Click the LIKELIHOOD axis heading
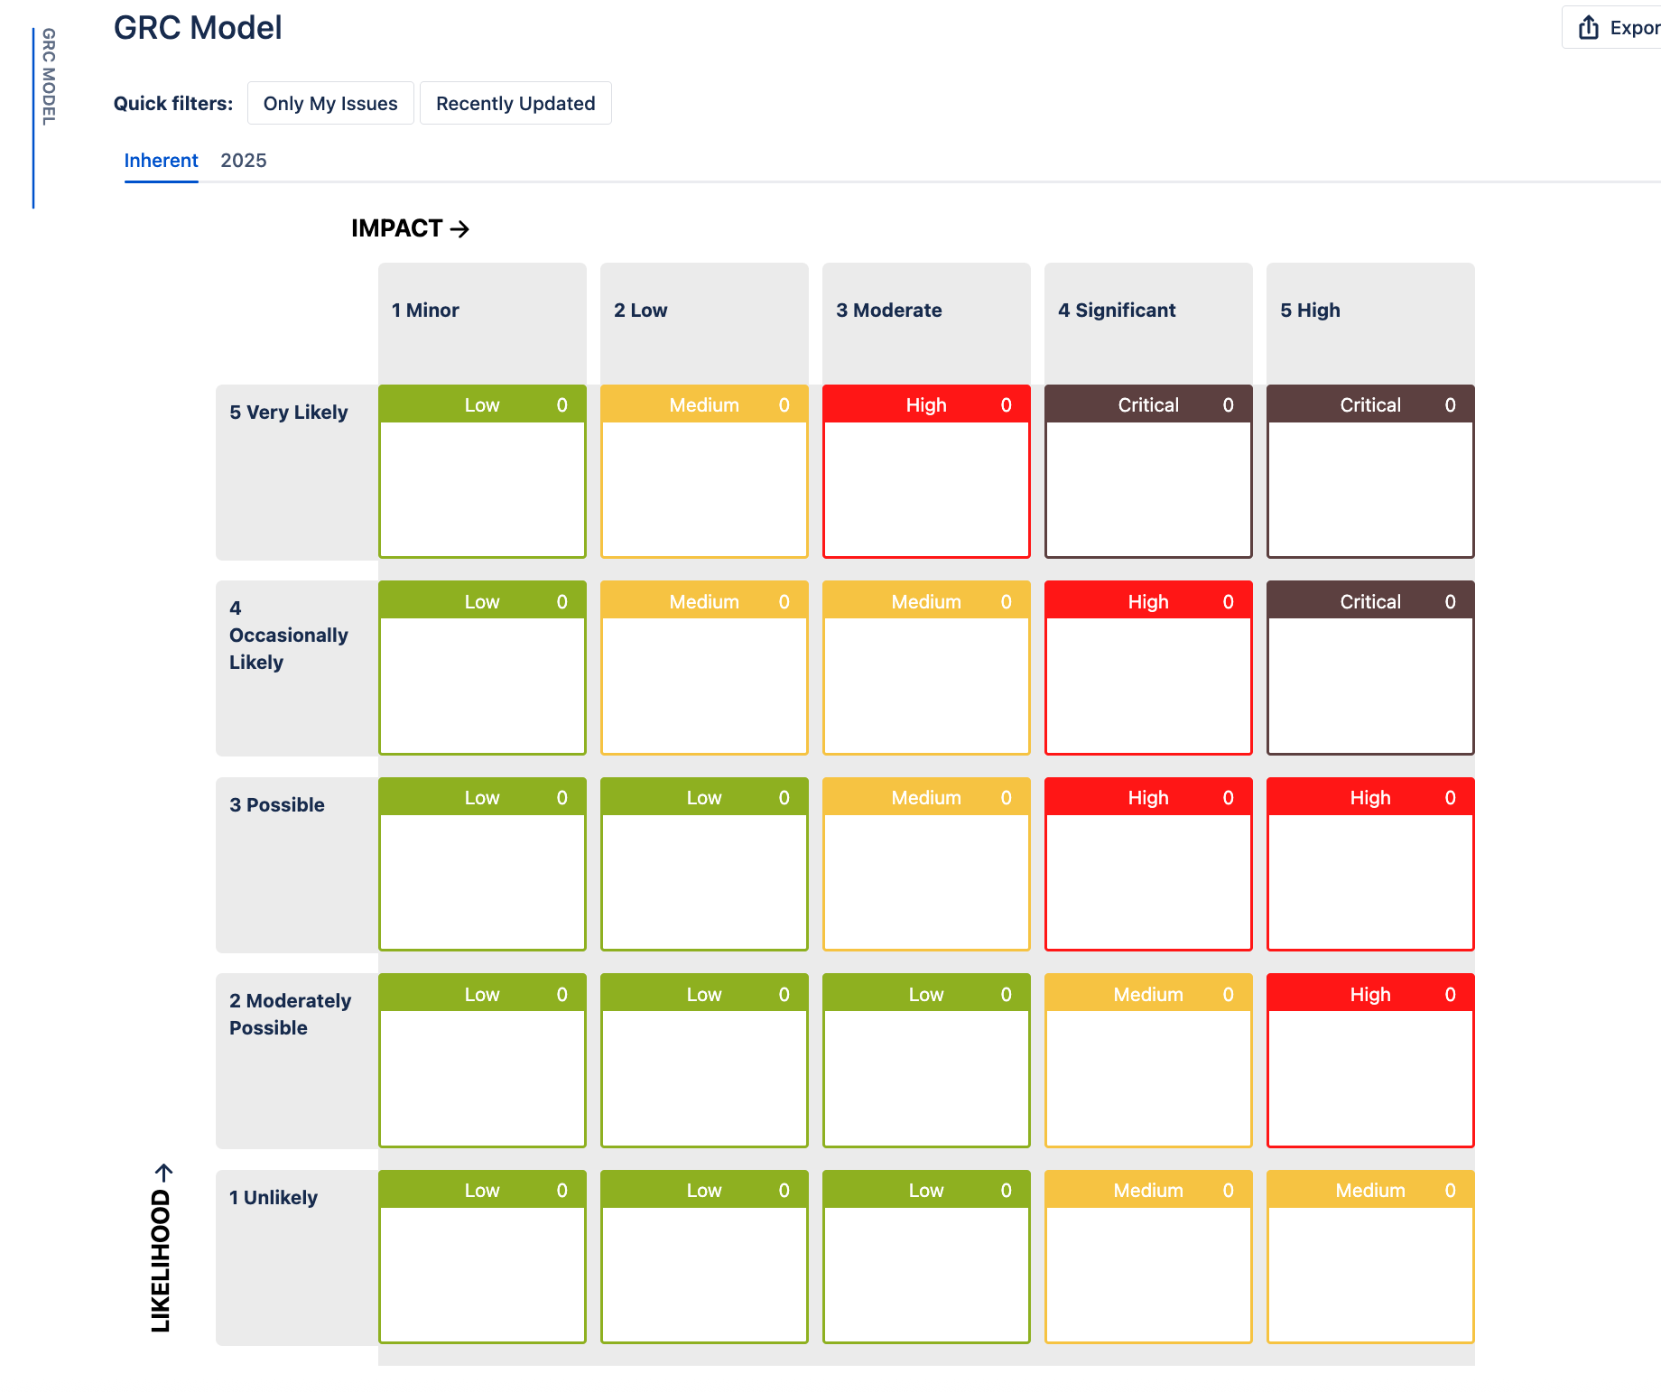Image resolution: width=1661 pixels, height=1392 pixels. (x=161, y=1248)
